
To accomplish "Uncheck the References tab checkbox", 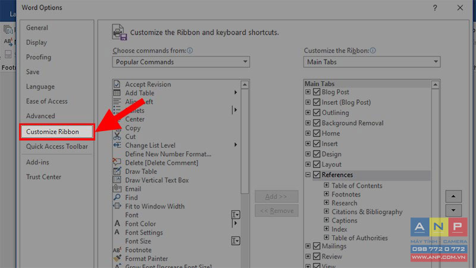I will [317, 174].
